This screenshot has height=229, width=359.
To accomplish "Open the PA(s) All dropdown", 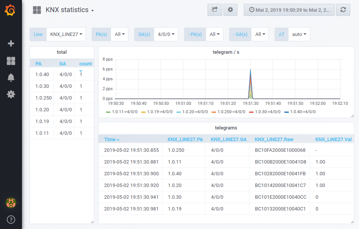I will (x=120, y=34).
